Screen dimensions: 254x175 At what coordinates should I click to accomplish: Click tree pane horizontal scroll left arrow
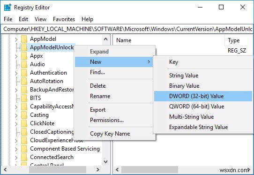coord(5,170)
